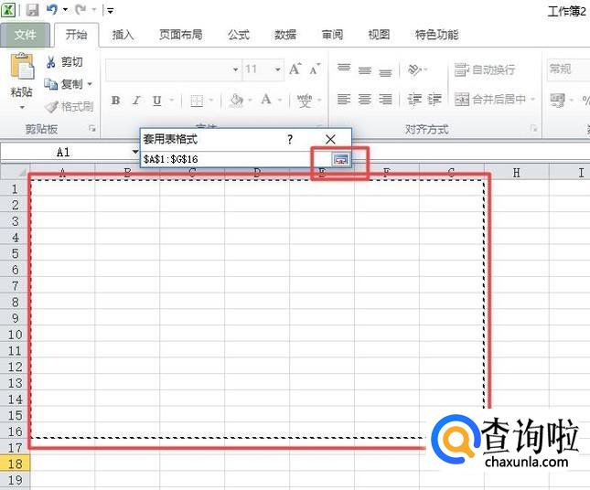Click the Align Text Right icon
The height and width of the screenshot is (490, 590).
(385, 100)
